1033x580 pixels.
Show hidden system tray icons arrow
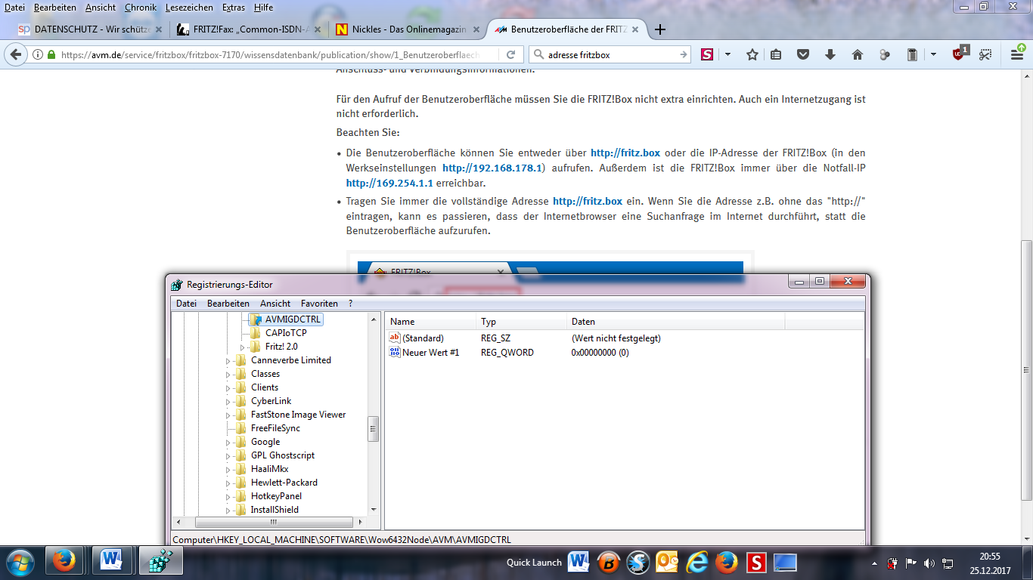click(876, 563)
